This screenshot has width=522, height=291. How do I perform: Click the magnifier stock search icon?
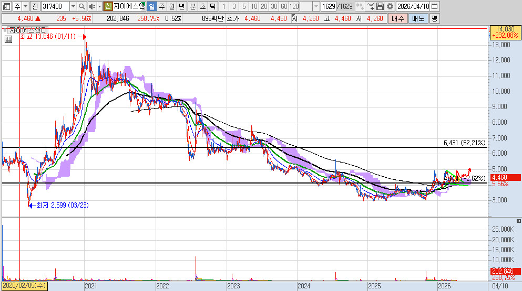[x=82, y=6]
